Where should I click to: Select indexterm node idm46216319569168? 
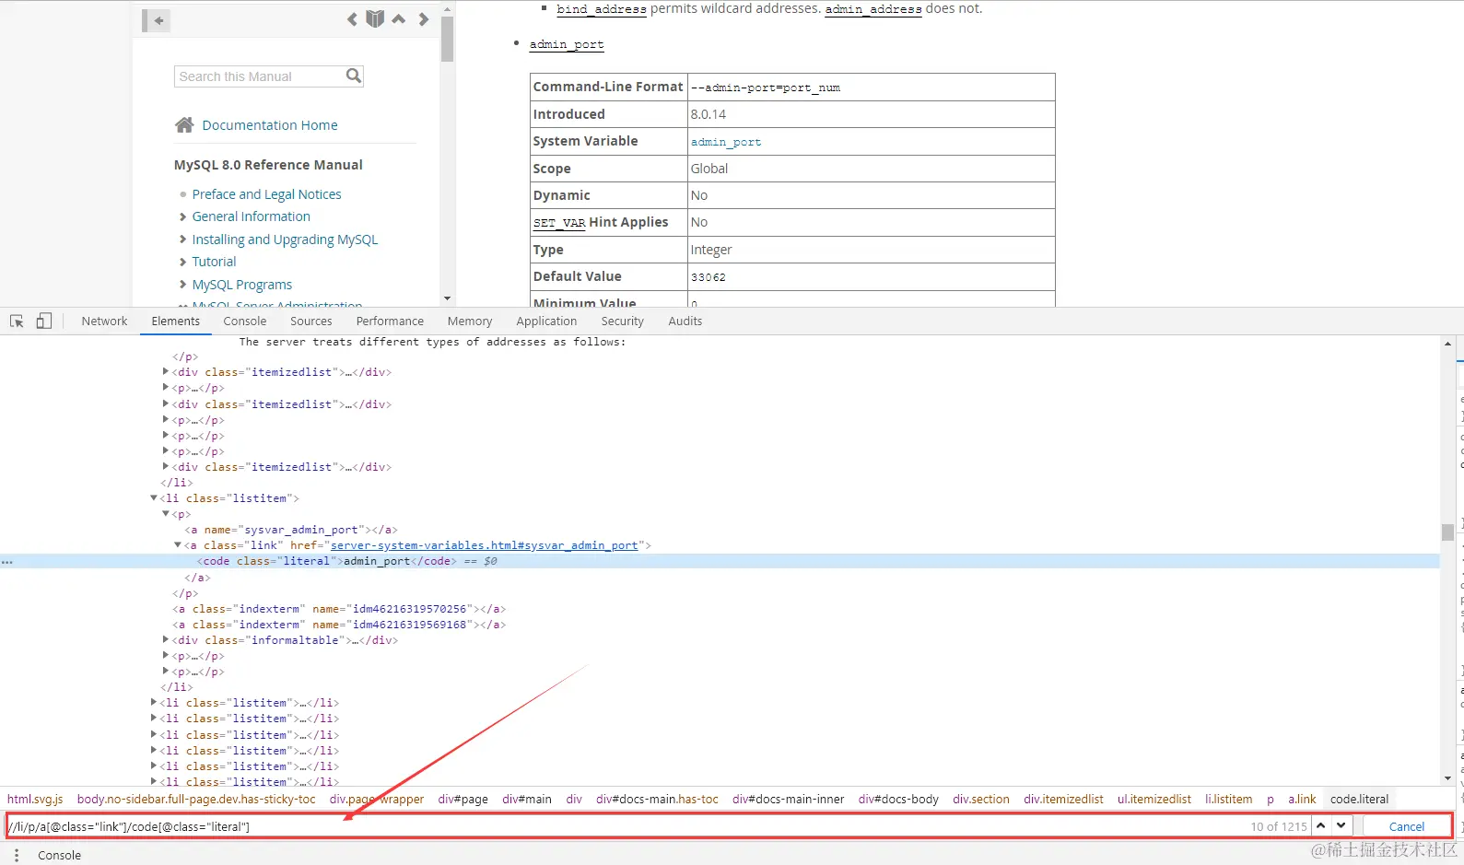pos(339,625)
